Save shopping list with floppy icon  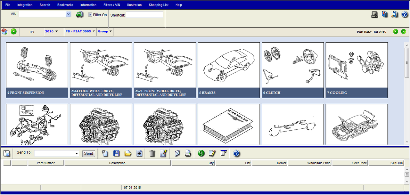[x=116, y=153]
